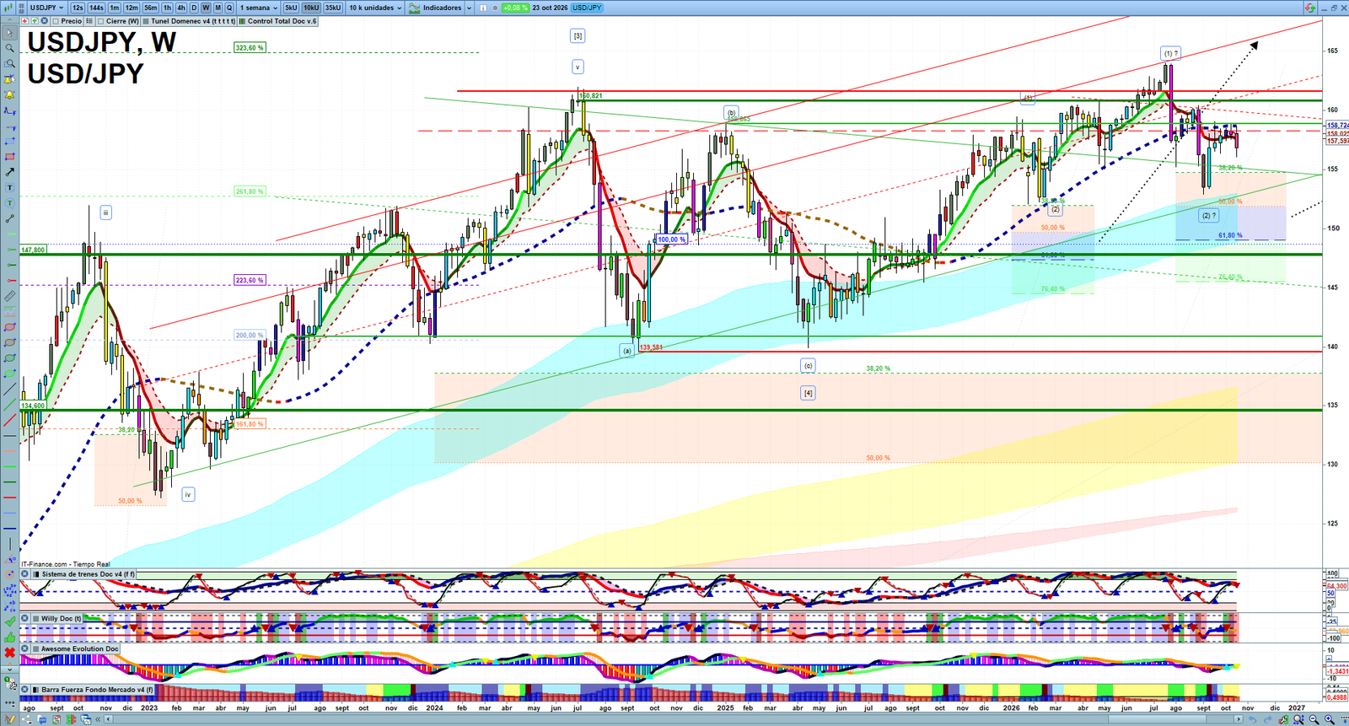Screen dimensions: 1349x726
Task: Open chart settings wrench icon at bottom right
Action: click(x=1283, y=719)
